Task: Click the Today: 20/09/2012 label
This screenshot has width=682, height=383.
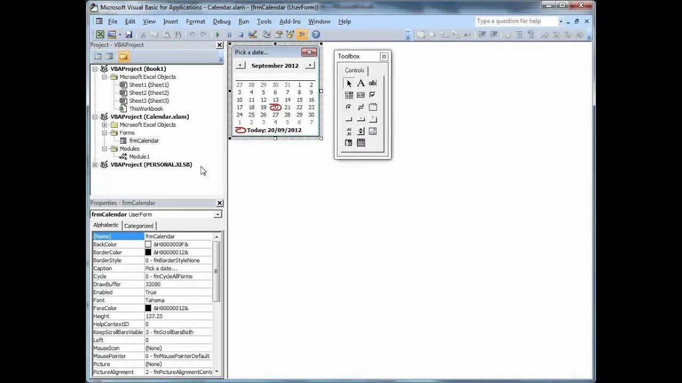Action: pyautogui.click(x=274, y=130)
